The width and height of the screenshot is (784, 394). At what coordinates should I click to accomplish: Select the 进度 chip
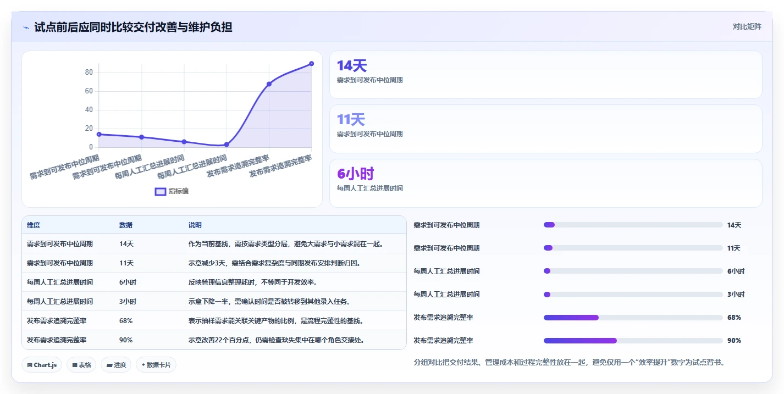pos(116,365)
